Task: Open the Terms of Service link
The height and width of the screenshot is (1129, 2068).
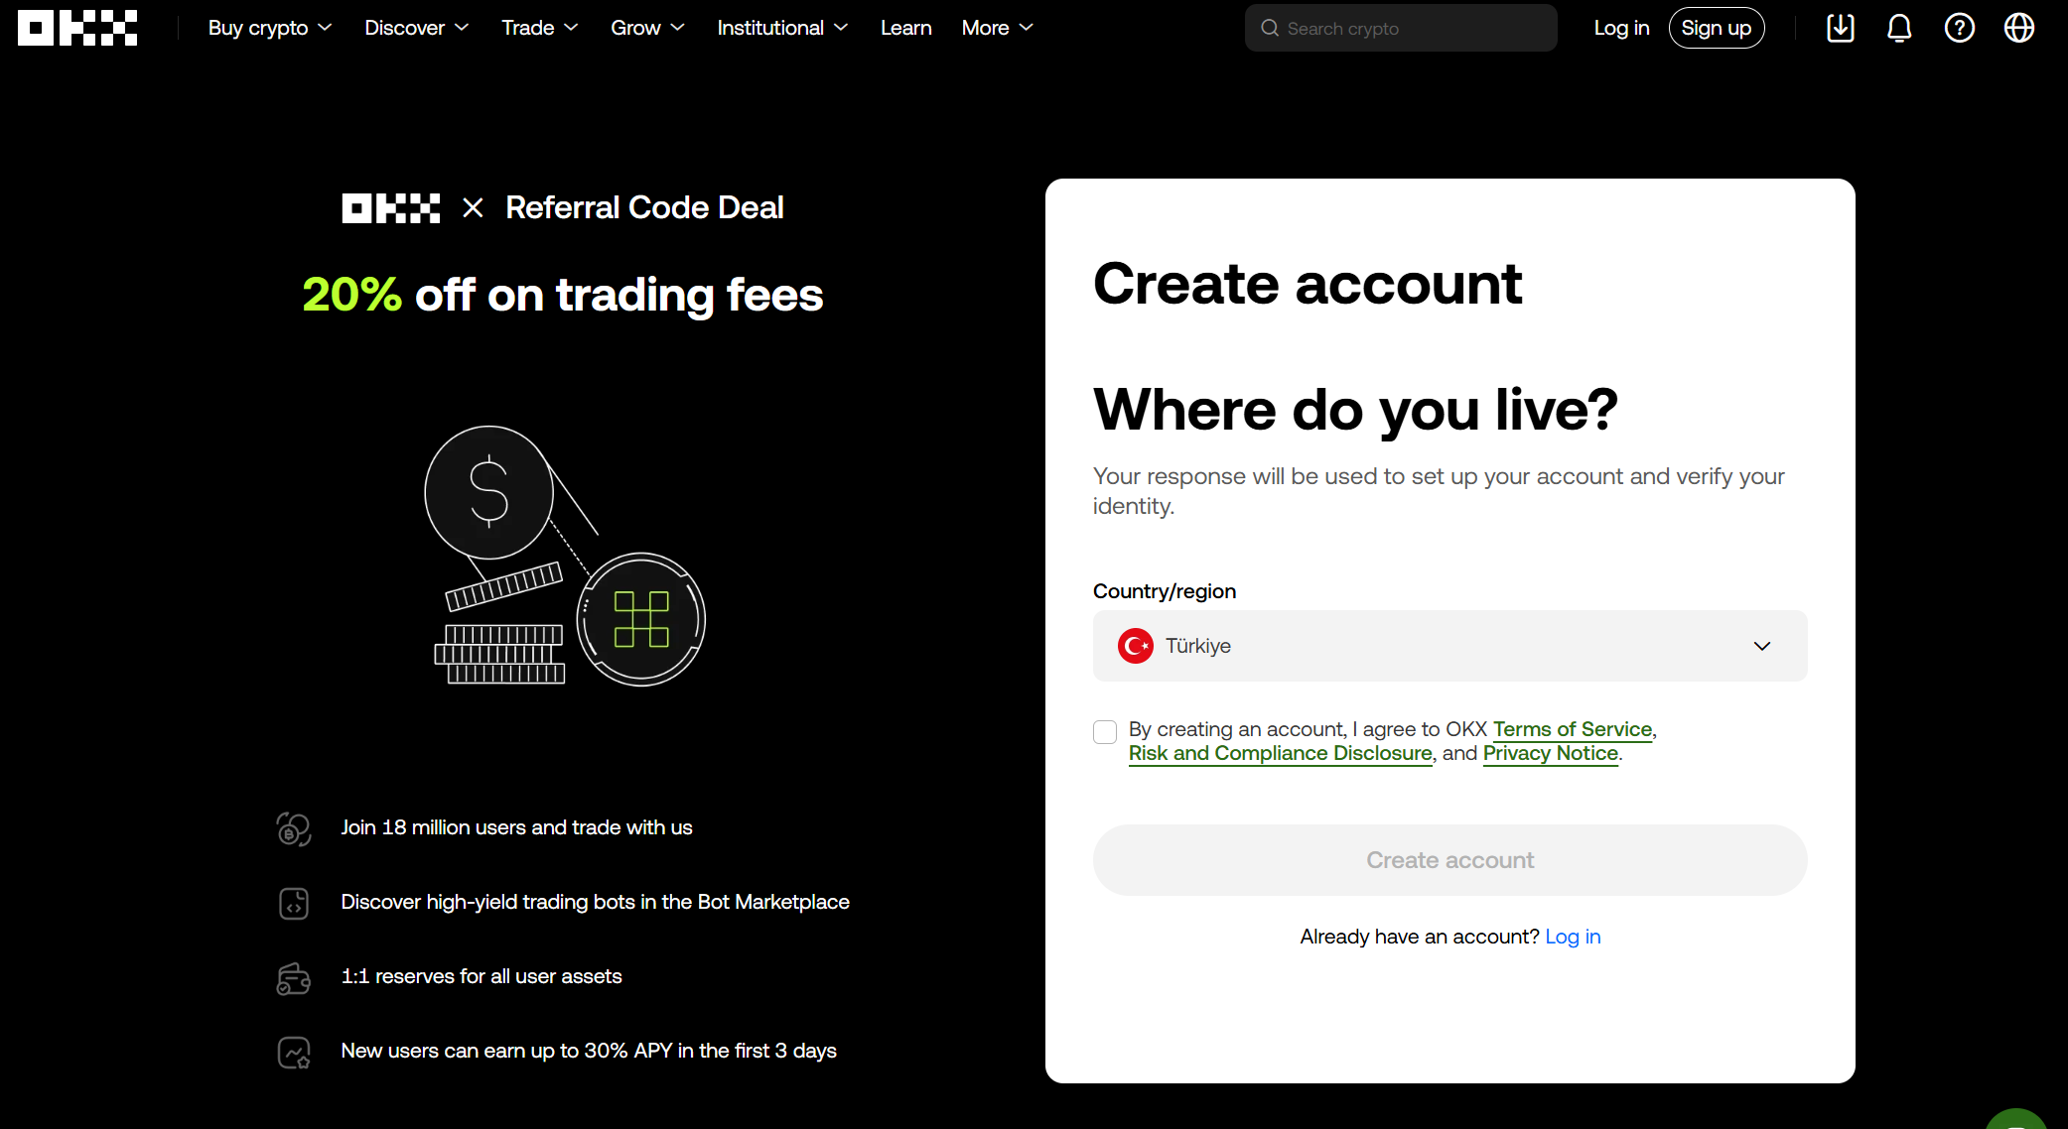Action: (1572, 729)
